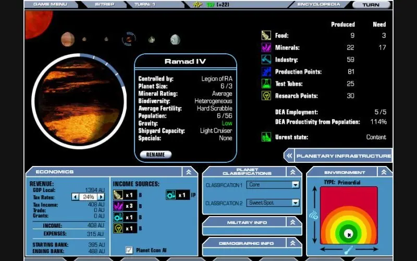This screenshot has height=261, width=417.
Task: Collapse the Economics panel
Action: click(x=189, y=172)
